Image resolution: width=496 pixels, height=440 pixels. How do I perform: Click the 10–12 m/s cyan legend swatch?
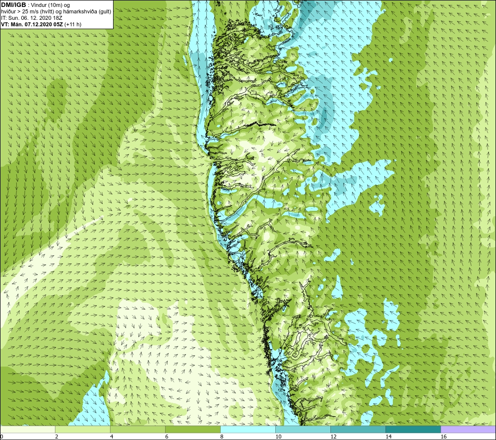click(x=303, y=429)
